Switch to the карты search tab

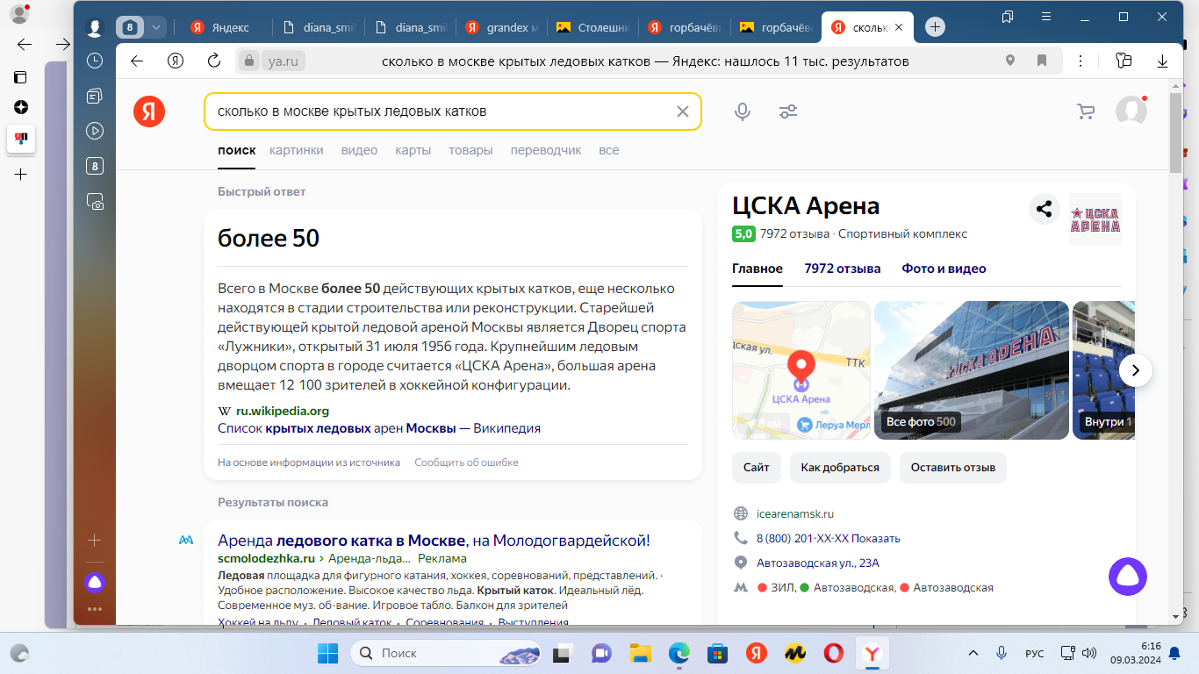click(x=413, y=150)
